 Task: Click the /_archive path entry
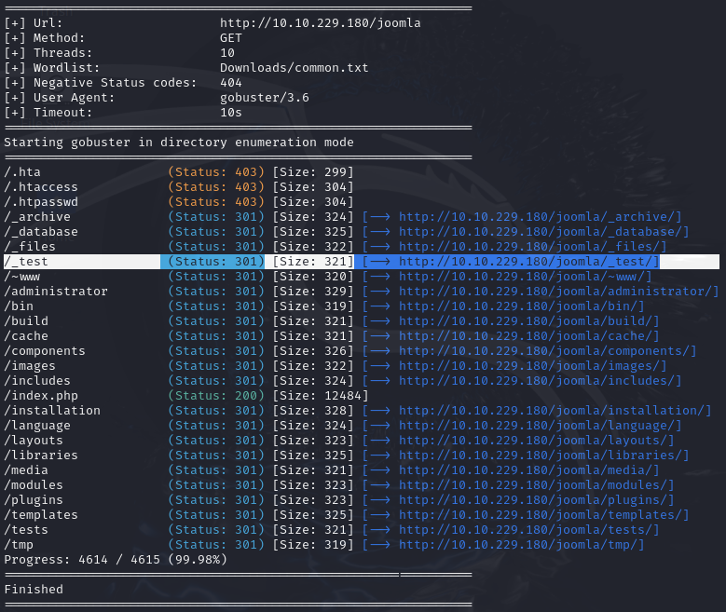point(37,217)
